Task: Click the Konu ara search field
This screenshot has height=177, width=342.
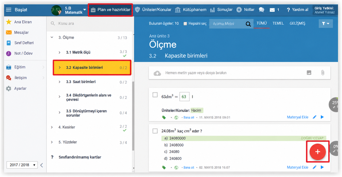Action: click(x=89, y=23)
